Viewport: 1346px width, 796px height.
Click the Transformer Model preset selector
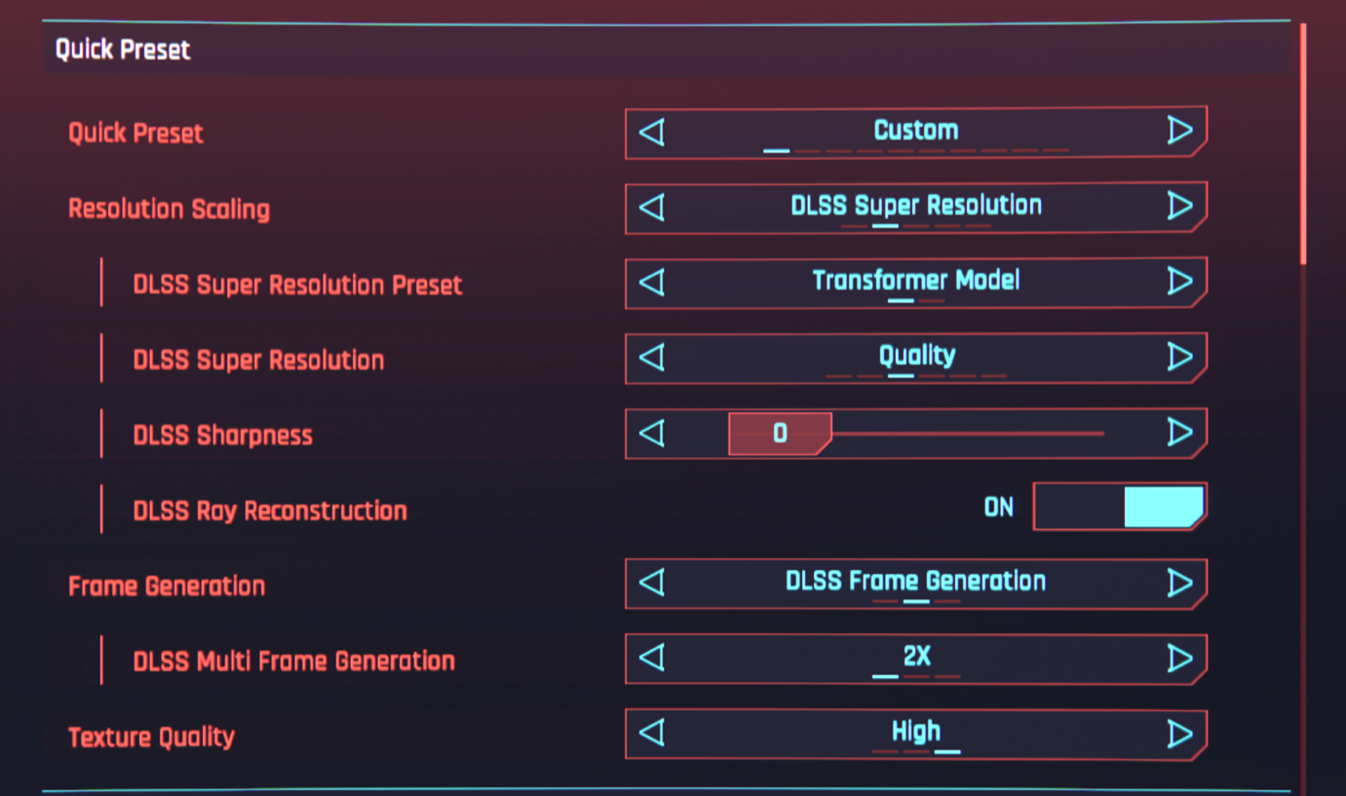[x=915, y=282]
